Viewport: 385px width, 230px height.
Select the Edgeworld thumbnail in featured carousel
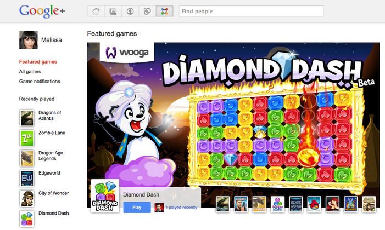296,204
